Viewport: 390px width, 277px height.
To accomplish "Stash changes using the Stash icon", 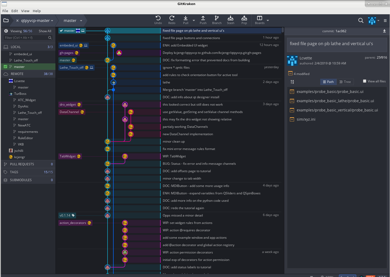I will 230,18.
